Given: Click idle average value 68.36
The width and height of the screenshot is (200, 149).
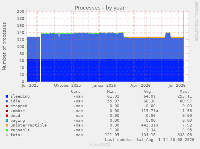Looking at the screenshot, I should point(150,101).
